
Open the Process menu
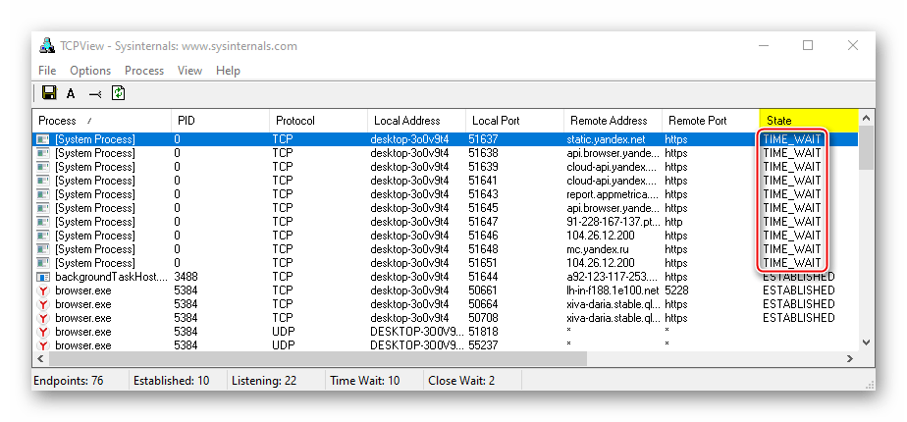pyautogui.click(x=144, y=71)
